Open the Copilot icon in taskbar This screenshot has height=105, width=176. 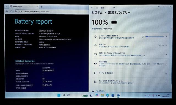pos(97,95)
